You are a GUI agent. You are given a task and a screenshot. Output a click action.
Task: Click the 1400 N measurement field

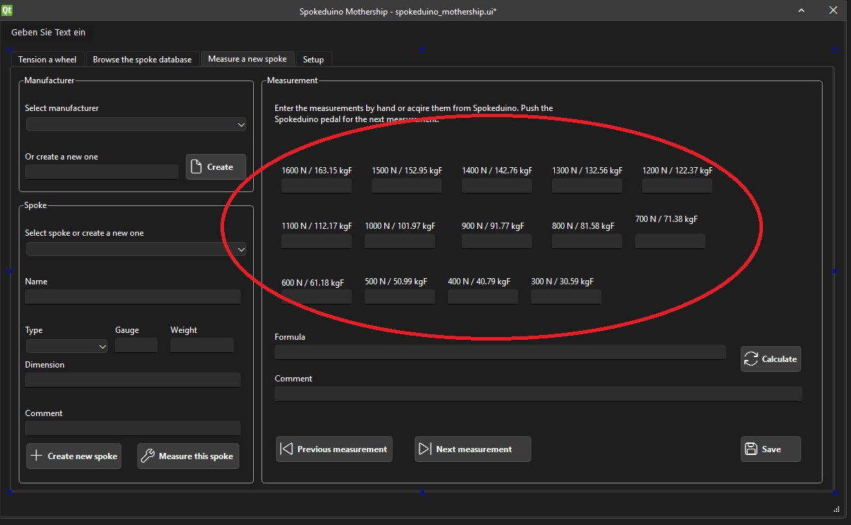497,186
